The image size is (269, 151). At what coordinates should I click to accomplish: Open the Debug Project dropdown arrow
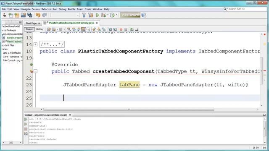pyautogui.click(x=108, y=15)
